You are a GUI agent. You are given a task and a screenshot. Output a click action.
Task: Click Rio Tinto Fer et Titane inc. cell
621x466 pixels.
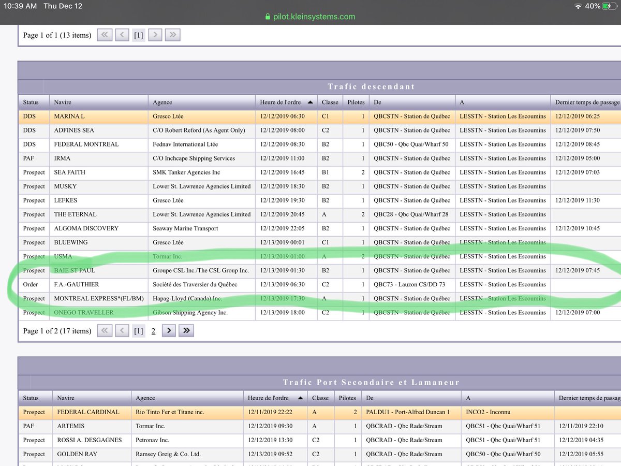click(187, 412)
